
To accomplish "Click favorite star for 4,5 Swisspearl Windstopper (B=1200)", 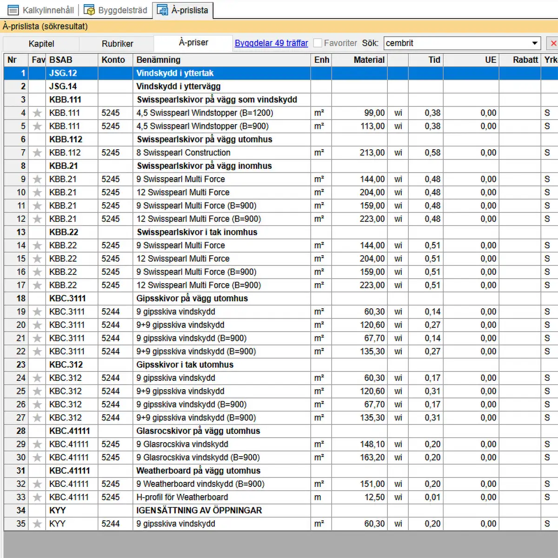I will coord(37,113).
